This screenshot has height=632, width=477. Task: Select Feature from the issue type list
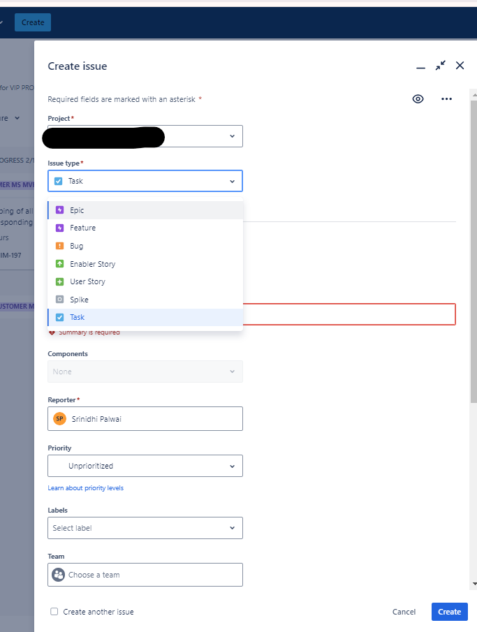[x=82, y=228]
